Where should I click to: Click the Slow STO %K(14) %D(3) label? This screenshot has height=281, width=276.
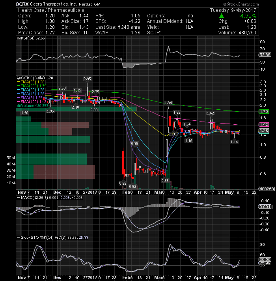44,238
